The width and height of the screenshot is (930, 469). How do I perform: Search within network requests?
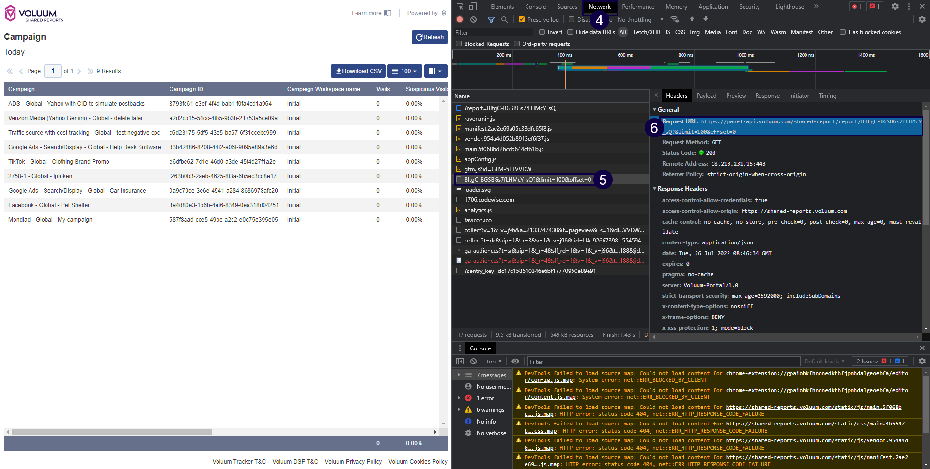(505, 19)
